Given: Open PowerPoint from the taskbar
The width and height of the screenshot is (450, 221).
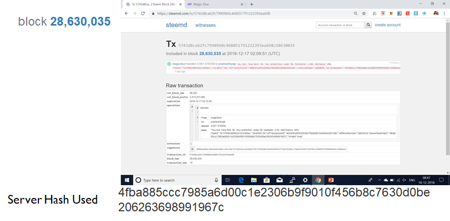Looking at the screenshot, I should (x=331, y=180).
